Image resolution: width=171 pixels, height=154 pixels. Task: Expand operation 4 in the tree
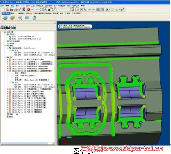(8, 66)
